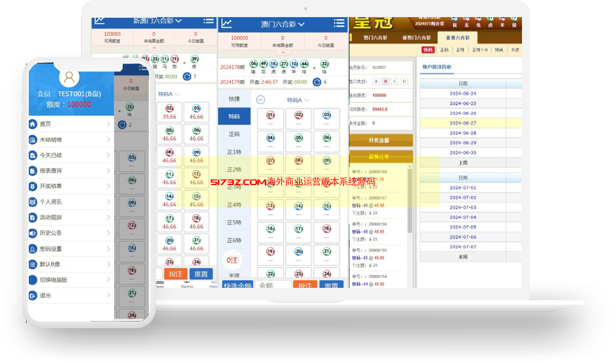Toggle ball 18 in 新澳门六合彩 grid
Viewport: 616px width, 363px height.
pos(196,222)
